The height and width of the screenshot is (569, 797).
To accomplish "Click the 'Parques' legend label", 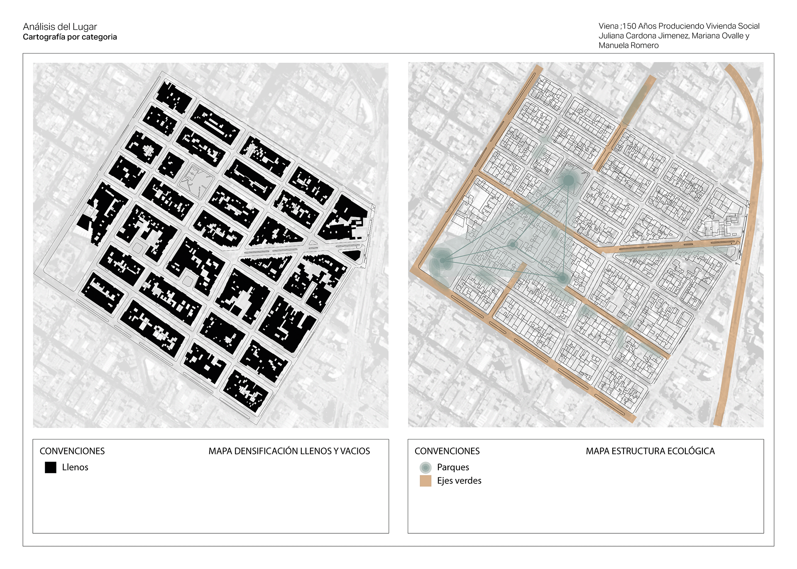I will tap(453, 467).
